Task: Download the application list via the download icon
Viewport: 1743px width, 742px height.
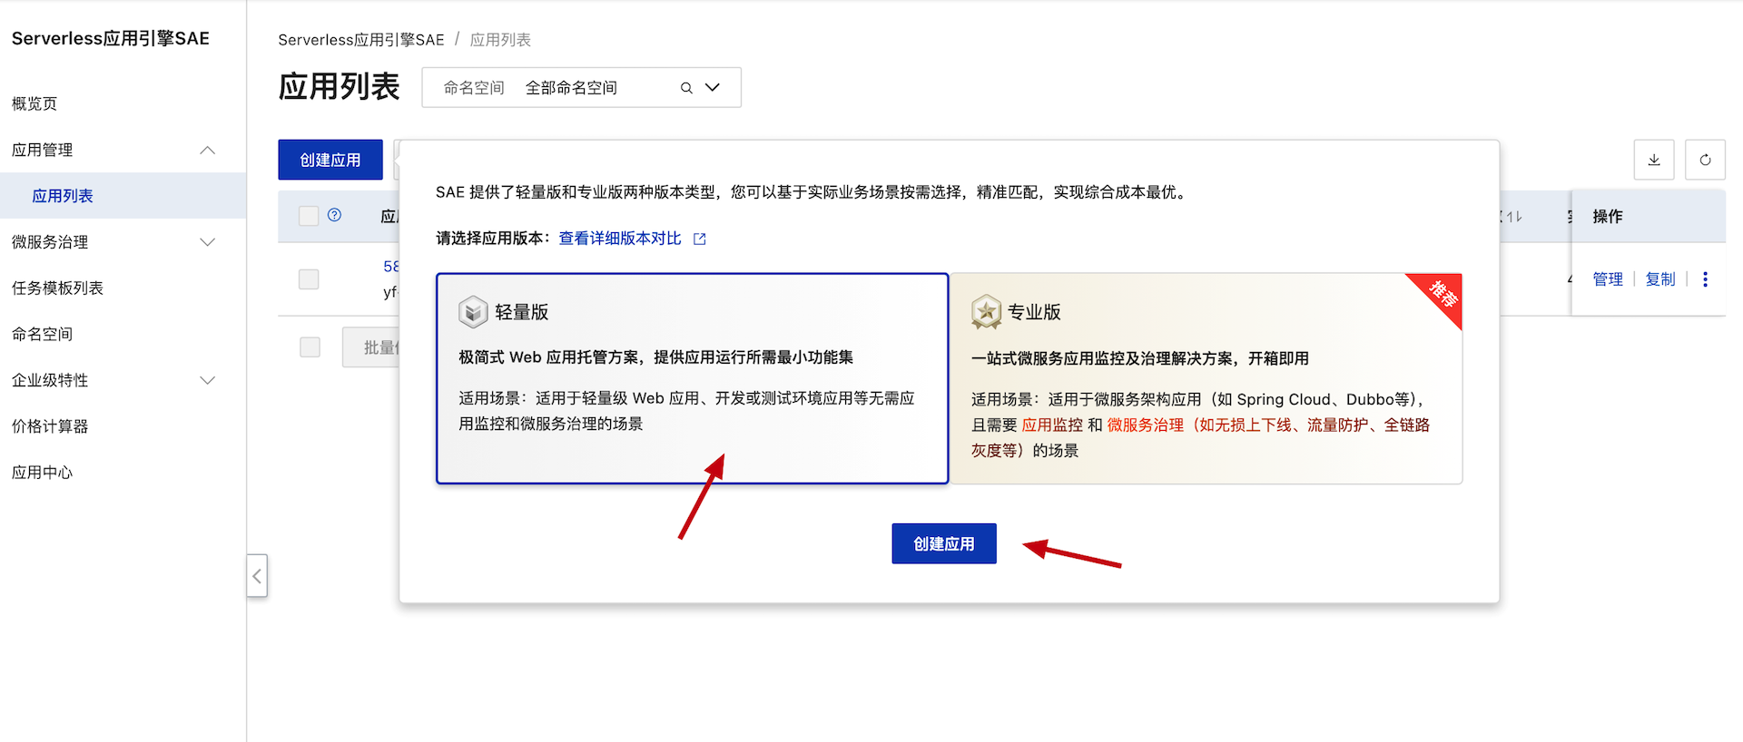Action: 1654,160
